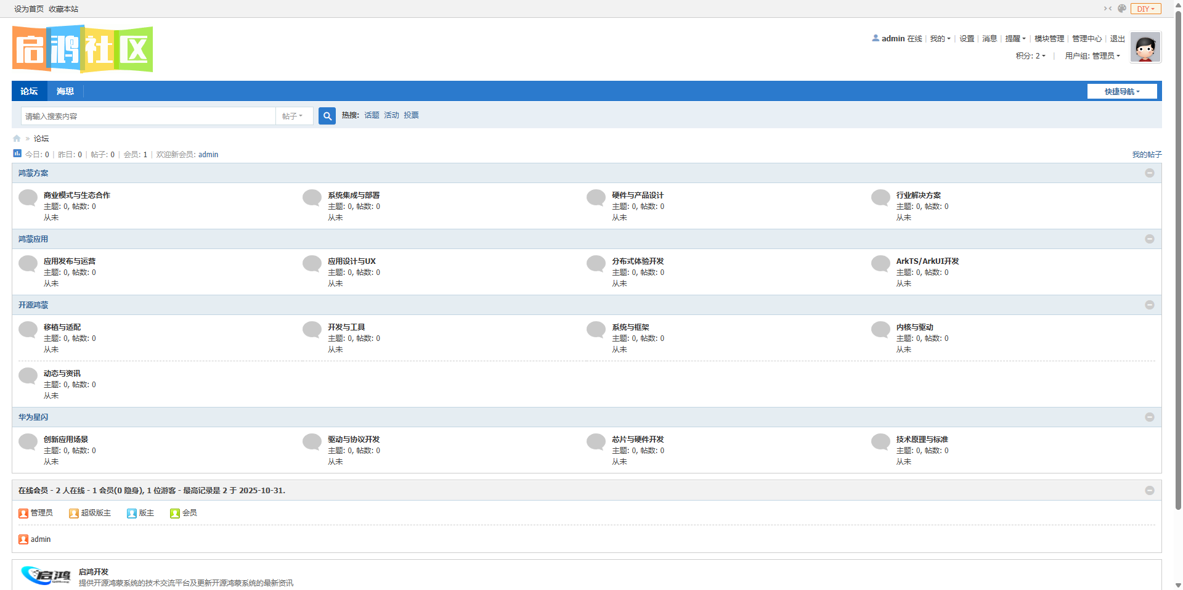The image size is (1183, 590).
Task: Open the DIY dropdown menu
Action: coord(1145,9)
